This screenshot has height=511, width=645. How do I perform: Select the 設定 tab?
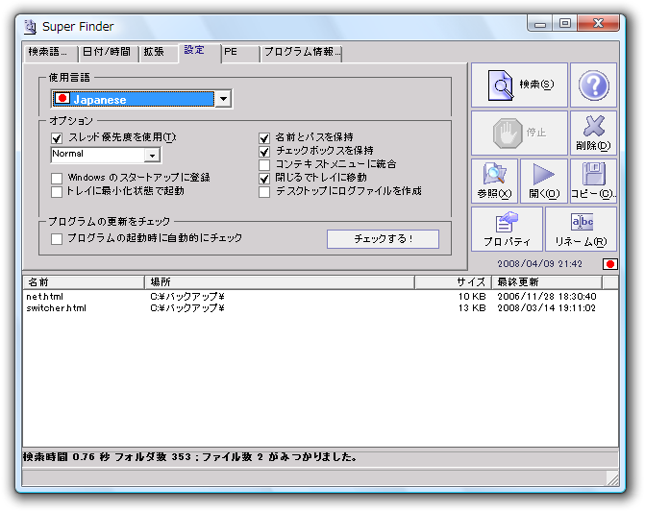[x=200, y=52]
